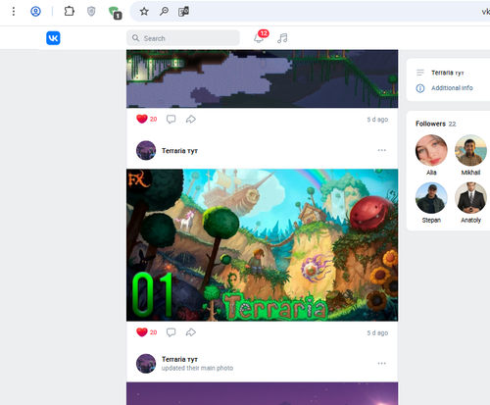Viewport: 490px width, 405px height.
Task: Share the pixel-art landscape post
Action: click(191, 119)
